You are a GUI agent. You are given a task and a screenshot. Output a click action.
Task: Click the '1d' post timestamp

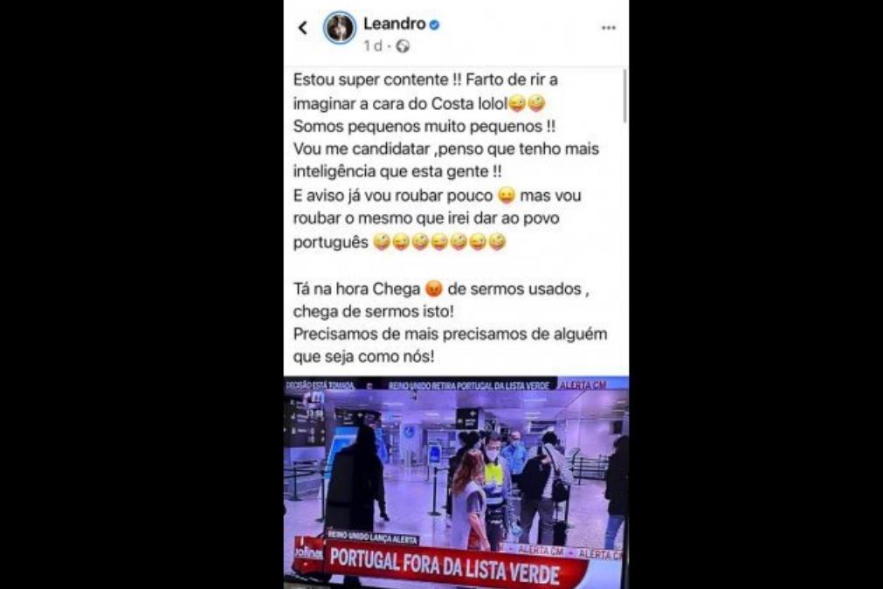(373, 46)
